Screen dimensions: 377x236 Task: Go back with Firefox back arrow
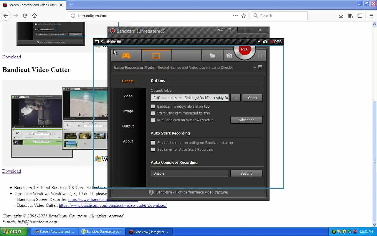pos(6,16)
